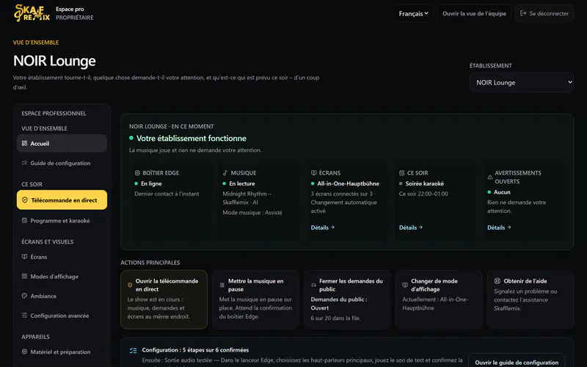Click the pause icon on Mettre la musique en pause

click(x=222, y=285)
